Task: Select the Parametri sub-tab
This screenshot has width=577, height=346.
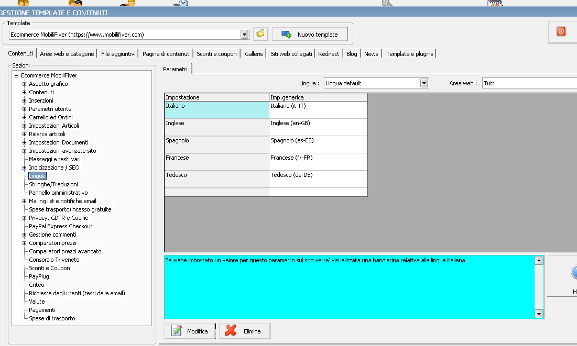Action: [x=175, y=69]
